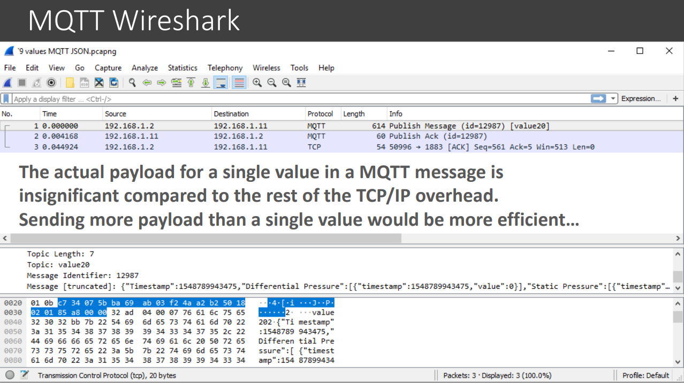684x383 pixels.
Task: Open capture file properties from the status bar
Action: pos(24,375)
